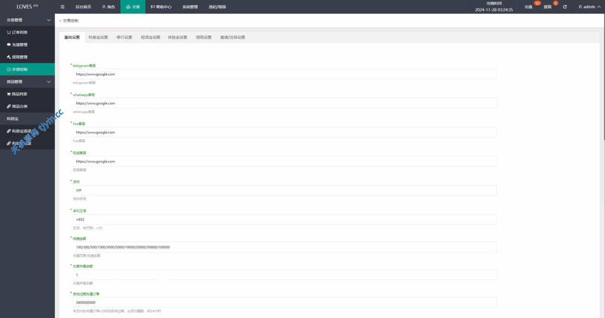The height and width of the screenshot is (318, 605).
Task: Toggle the sidebar collapse hamburger icon
Action: pyautogui.click(x=63, y=6)
